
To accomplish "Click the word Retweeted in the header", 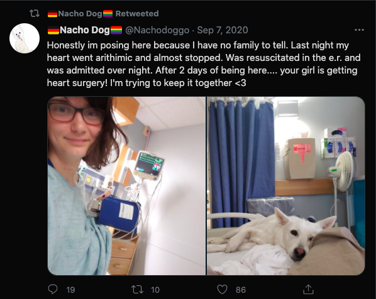I will (x=137, y=14).
